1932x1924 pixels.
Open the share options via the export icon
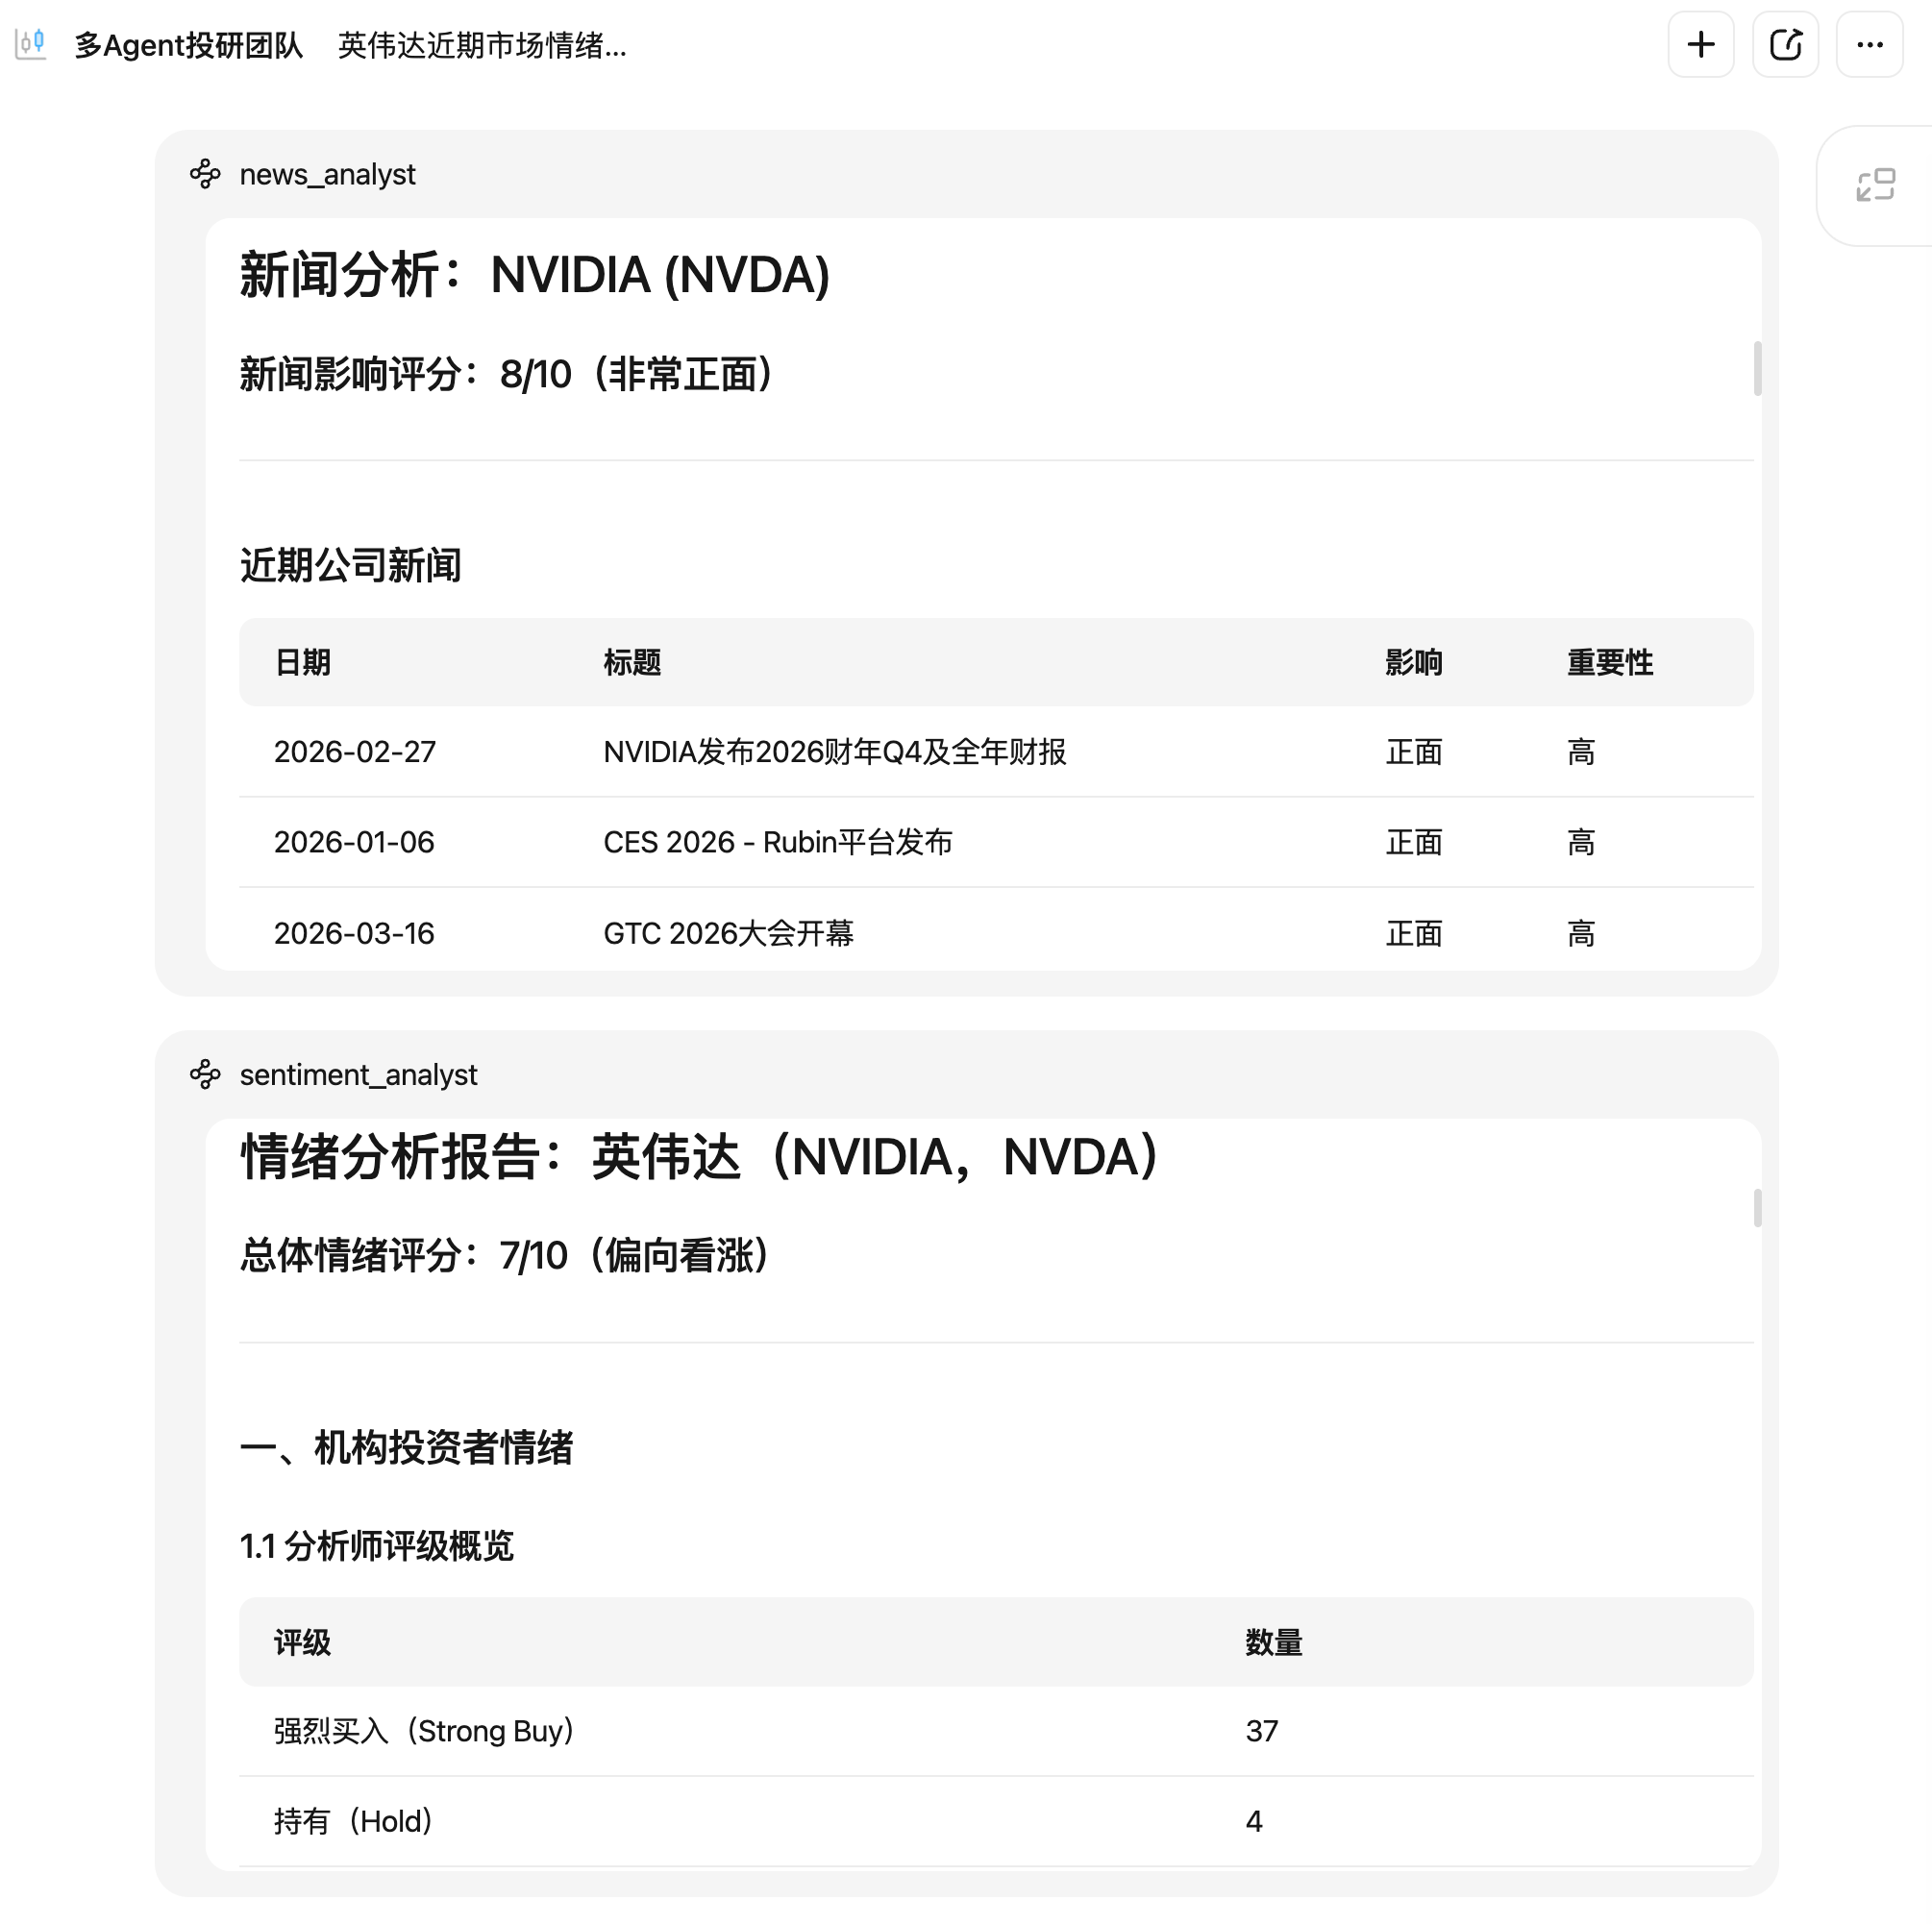pos(1785,44)
